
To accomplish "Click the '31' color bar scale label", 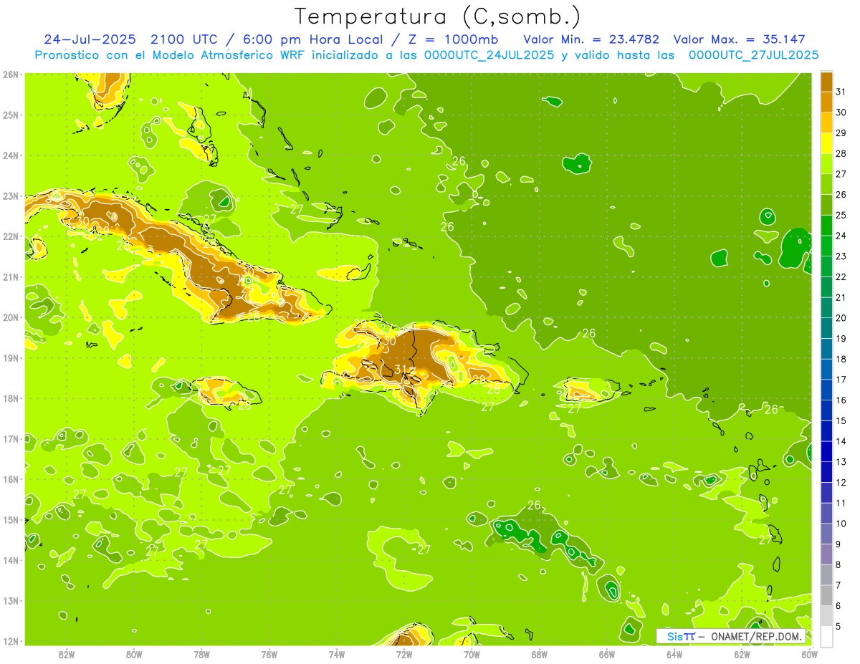I will 841,92.
